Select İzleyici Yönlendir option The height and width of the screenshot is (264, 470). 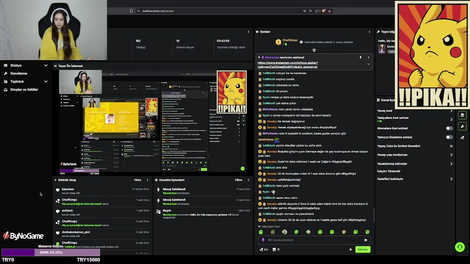[x=388, y=171]
